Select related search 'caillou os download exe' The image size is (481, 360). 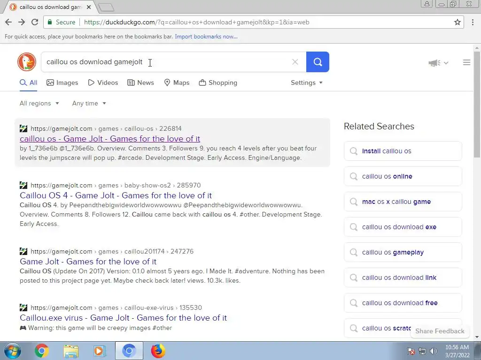coord(403,227)
